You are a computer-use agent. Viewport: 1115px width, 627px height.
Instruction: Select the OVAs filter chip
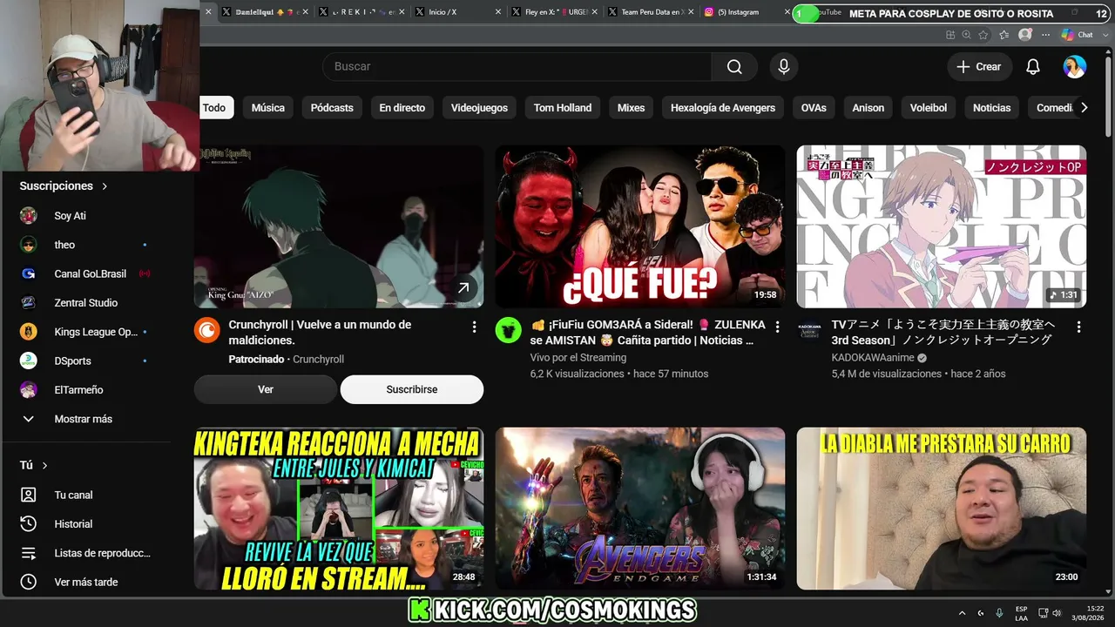[x=814, y=108]
